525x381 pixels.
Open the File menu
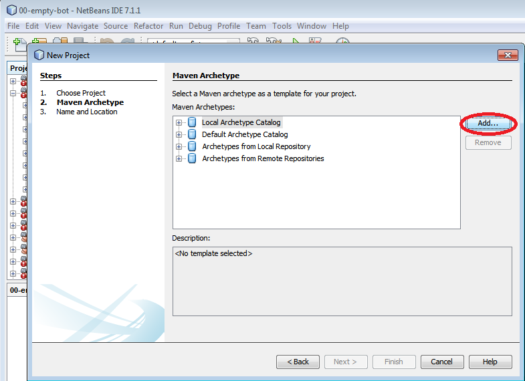(13, 26)
